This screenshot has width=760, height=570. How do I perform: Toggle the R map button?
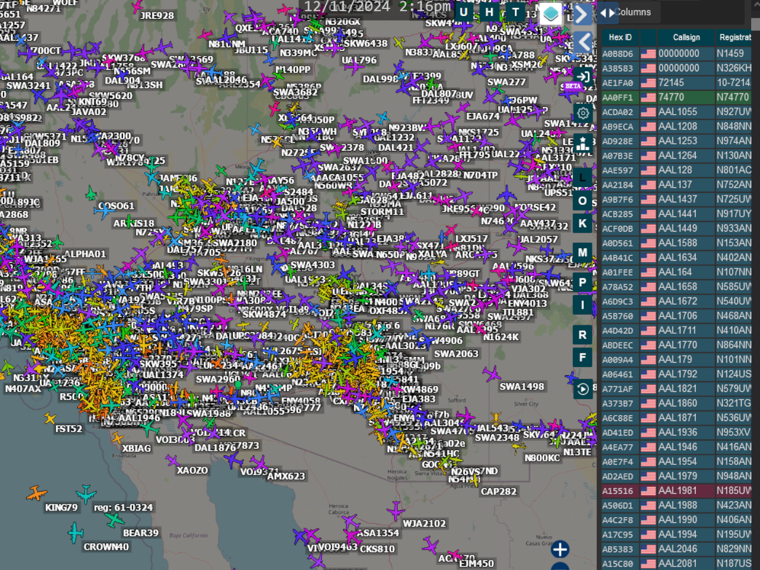point(582,335)
